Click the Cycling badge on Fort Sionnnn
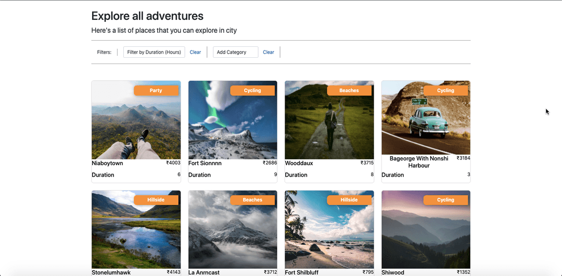Image resolution: width=562 pixels, height=276 pixels. (252, 91)
